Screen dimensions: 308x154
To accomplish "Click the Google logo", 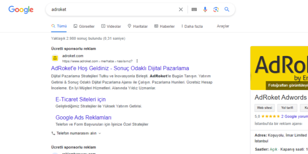I will (21, 10).
